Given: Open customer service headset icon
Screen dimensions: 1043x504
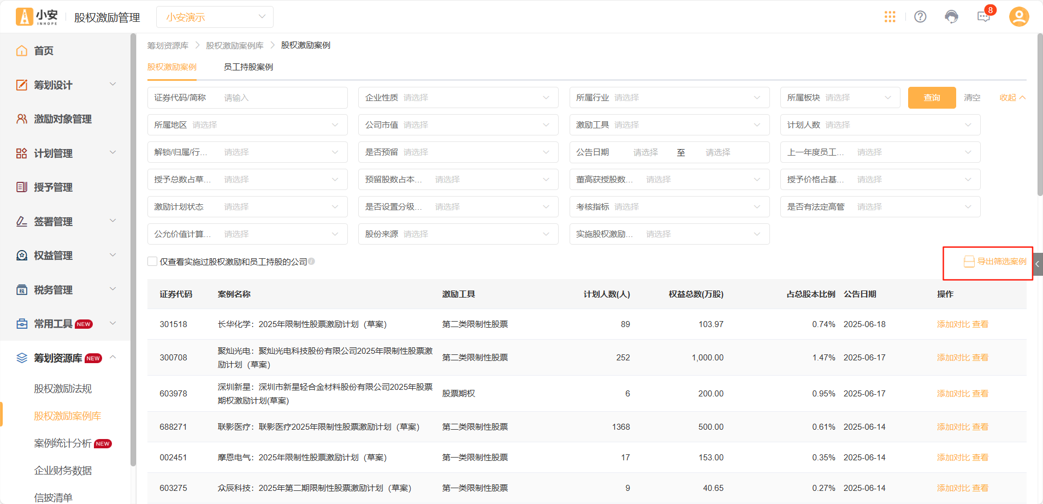Looking at the screenshot, I should (951, 17).
